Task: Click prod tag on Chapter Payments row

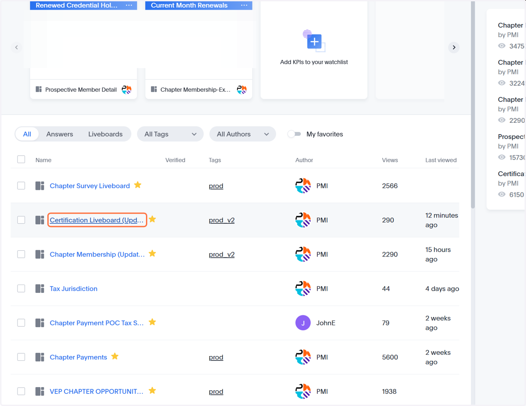Action: (x=216, y=357)
